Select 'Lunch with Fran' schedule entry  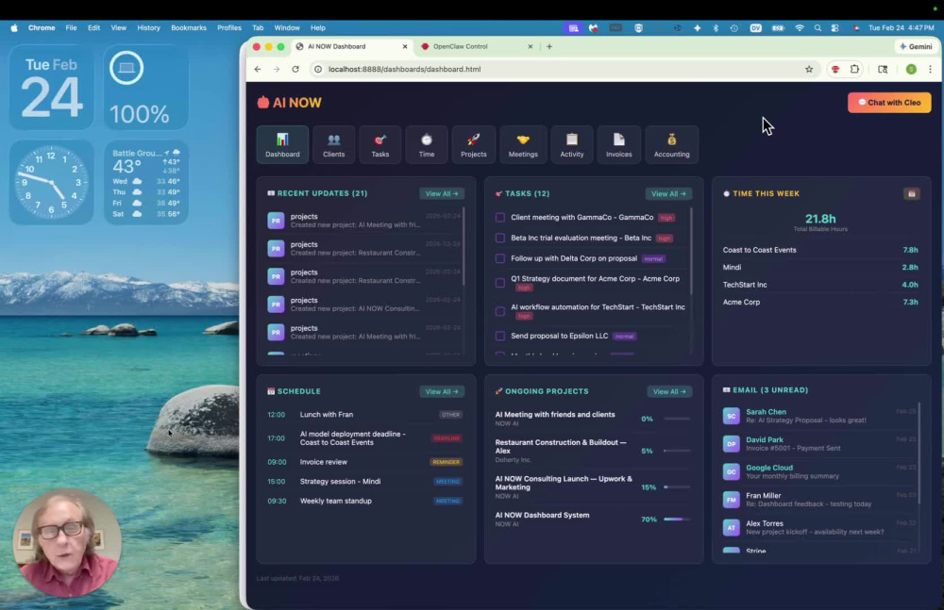365,415
